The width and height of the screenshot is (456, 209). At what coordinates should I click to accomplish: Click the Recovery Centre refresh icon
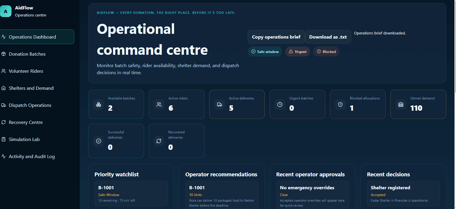pos(4,122)
